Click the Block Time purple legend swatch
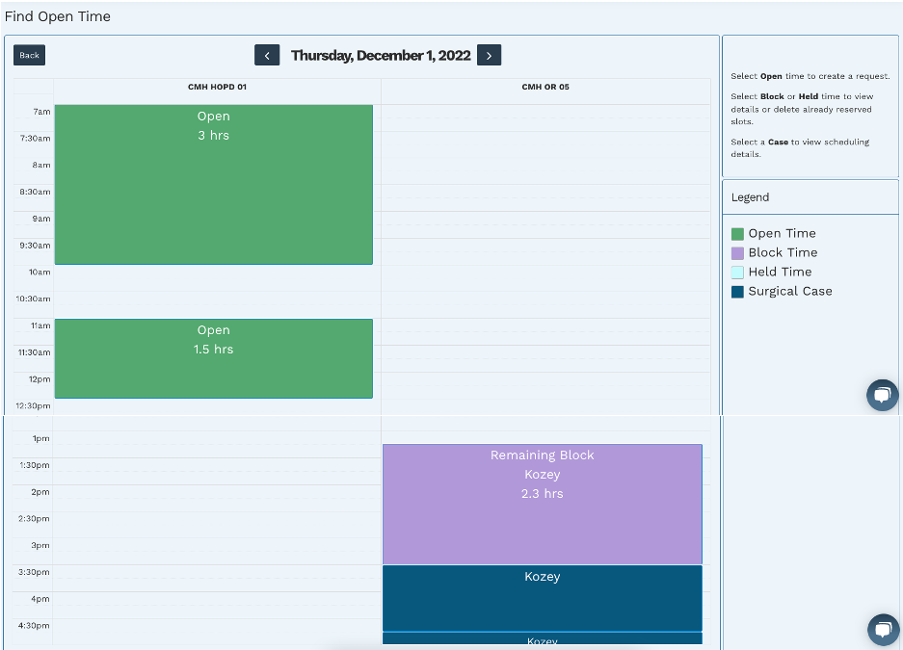 click(x=737, y=253)
